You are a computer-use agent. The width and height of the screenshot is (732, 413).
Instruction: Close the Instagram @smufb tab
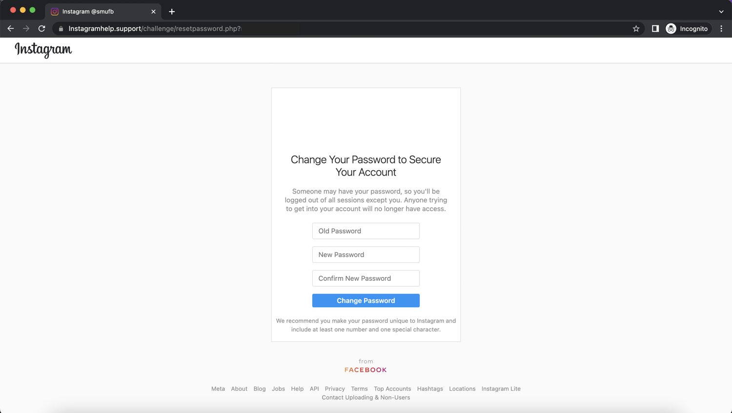(x=154, y=11)
